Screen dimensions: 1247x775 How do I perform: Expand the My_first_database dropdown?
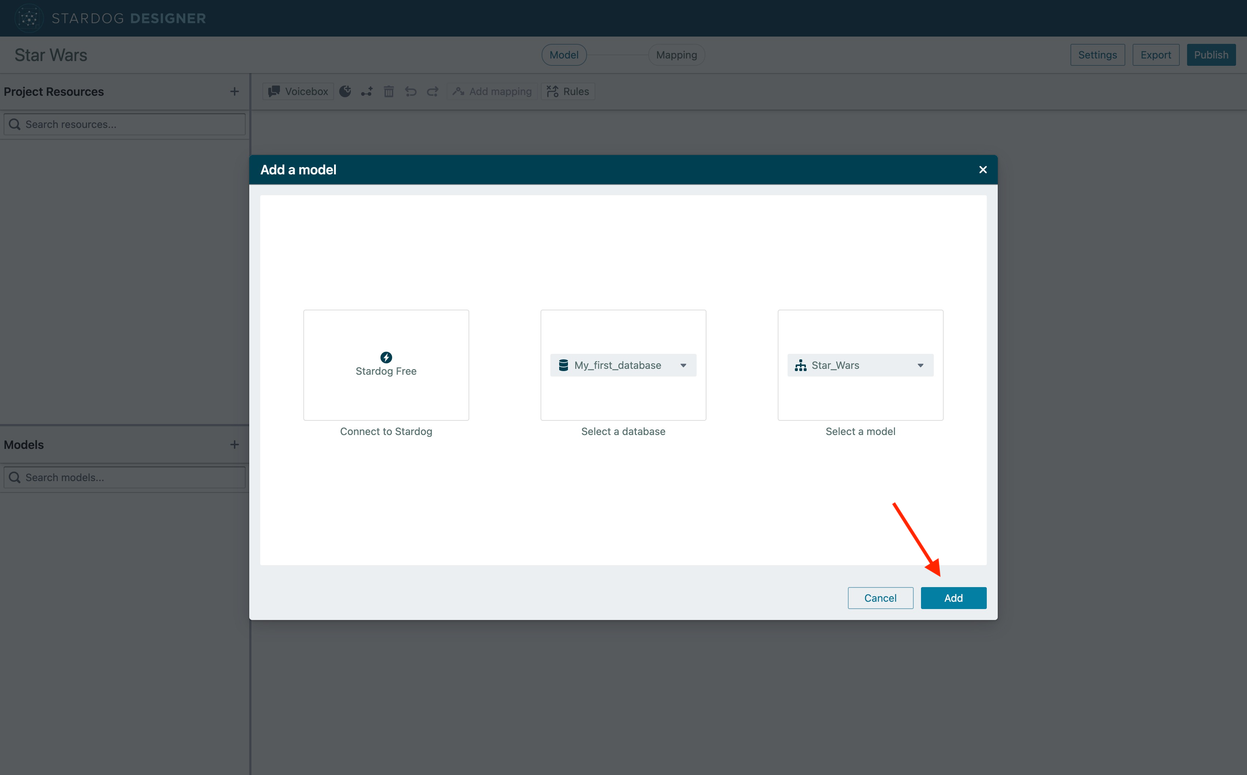[x=623, y=365]
